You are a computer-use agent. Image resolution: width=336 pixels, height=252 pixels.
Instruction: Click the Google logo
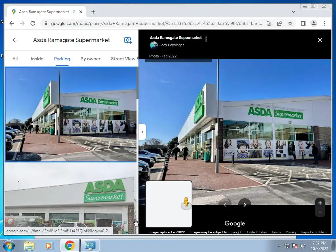coord(235,223)
